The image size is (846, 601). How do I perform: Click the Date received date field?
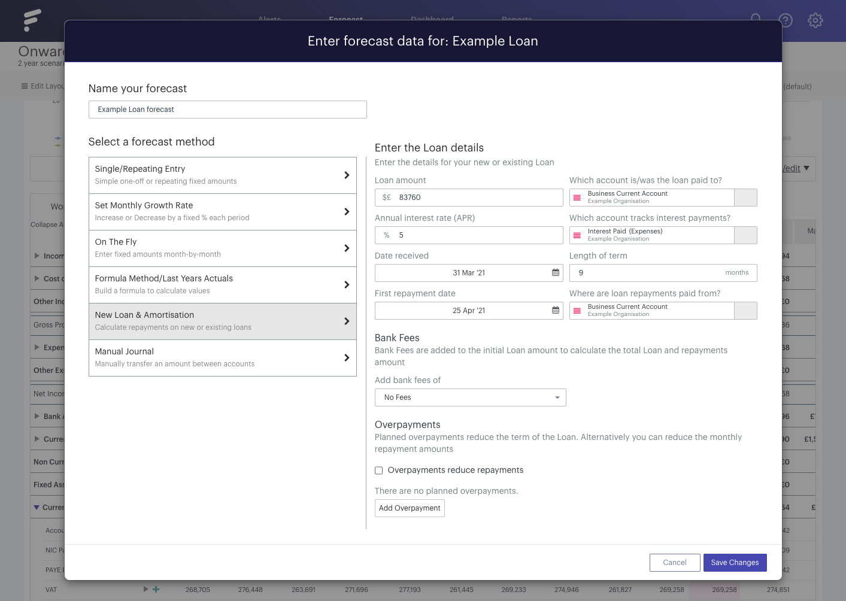469,273
